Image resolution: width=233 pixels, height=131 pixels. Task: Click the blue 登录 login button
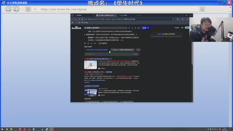point(187,28)
